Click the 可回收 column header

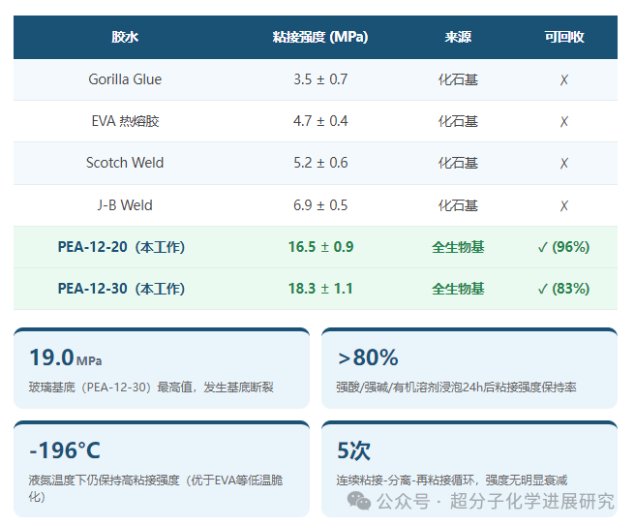point(564,37)
